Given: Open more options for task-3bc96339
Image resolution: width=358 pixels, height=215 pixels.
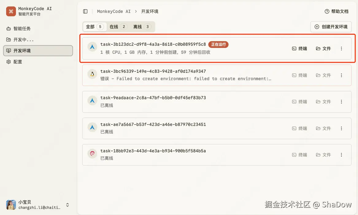Looking at the screenshot, I should pos(341,75).
